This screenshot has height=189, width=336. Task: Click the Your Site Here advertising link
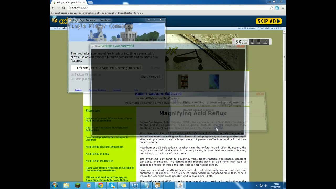260,28
